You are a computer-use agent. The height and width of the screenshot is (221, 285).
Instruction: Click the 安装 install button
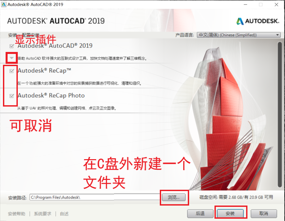pyautogui.click(x=230, y=213)
